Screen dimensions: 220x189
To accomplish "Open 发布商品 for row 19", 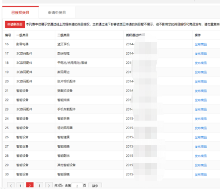I will 201,72.
